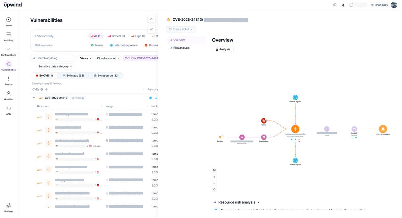This screenshot has width=402, height=218.
Task: Toggle the Internet exposure risk filter
Action: [123, 45]
